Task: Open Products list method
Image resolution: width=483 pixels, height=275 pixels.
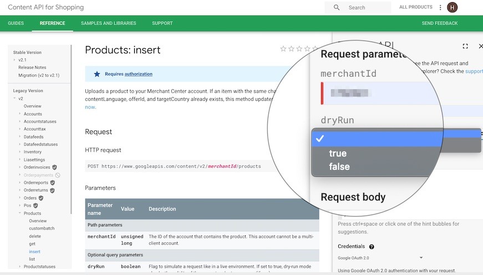Action: [x=32, y=259]
